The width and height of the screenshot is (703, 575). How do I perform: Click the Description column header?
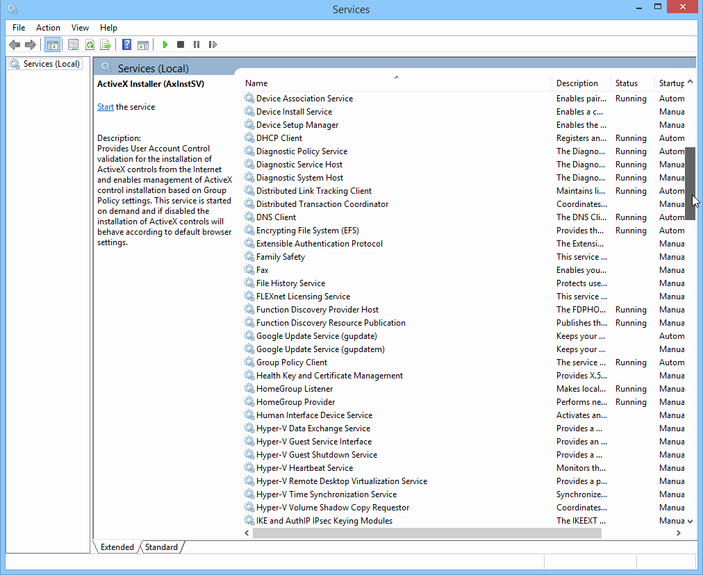pos(577,83)
